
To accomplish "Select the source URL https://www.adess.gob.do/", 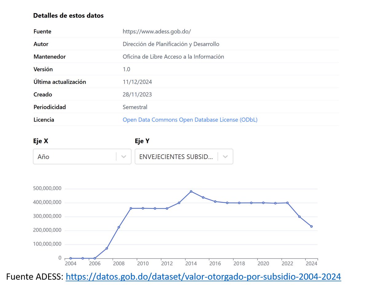I will (x=157, y=31).
